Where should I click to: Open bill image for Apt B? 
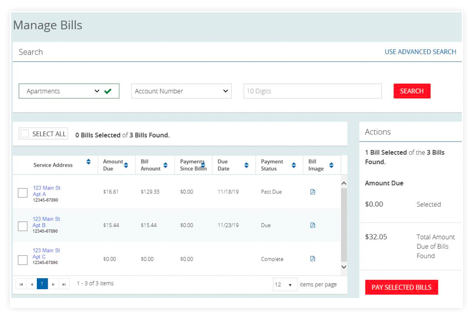[x=313, y=225]
